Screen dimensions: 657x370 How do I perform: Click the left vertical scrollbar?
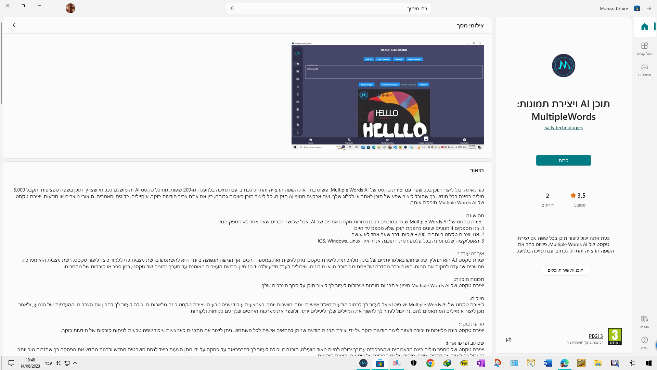pyautogui.click(x=1, y=63)
